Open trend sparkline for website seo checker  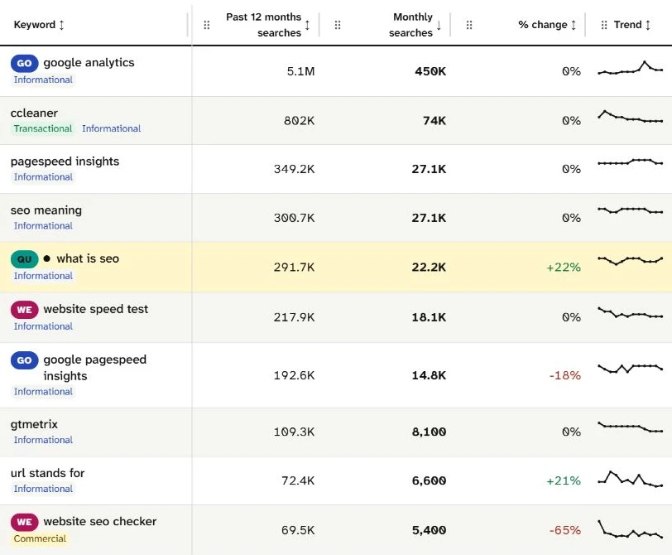coord(631,529)
